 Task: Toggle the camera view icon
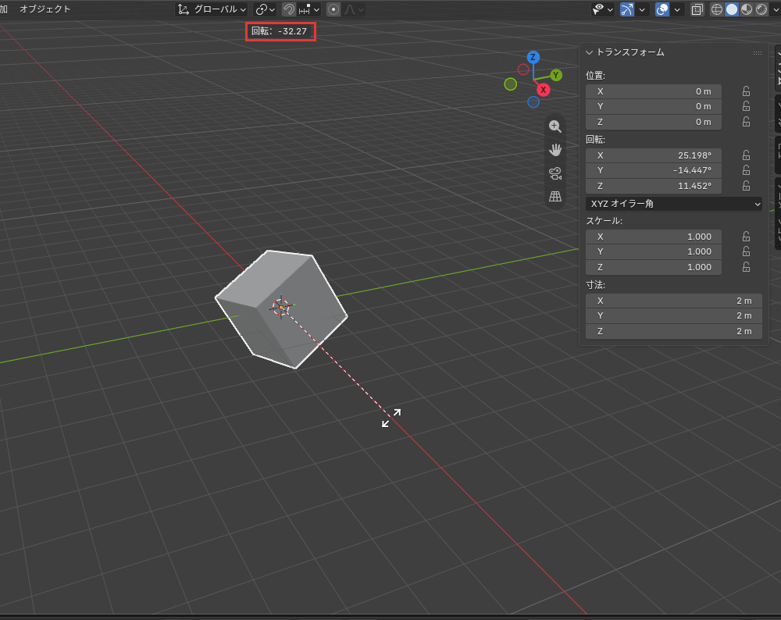555,173
